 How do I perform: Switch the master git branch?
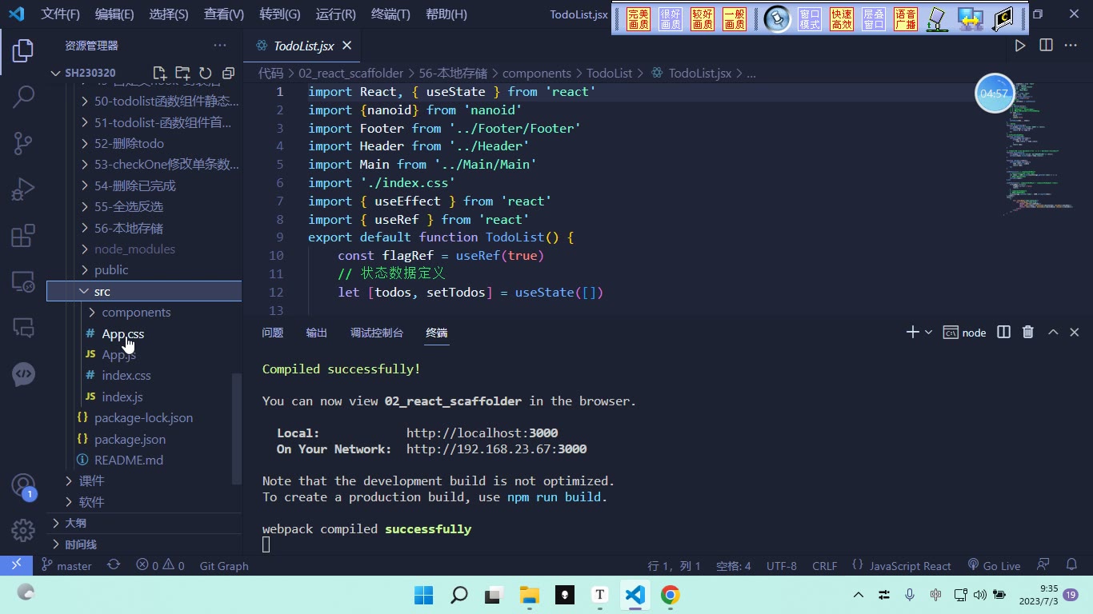click(x=66, y=565)
